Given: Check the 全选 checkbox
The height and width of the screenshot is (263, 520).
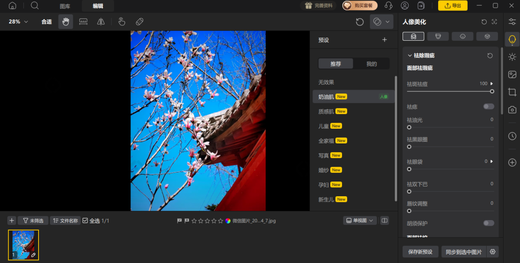Looking at the screenshot, I should pos(85,221).
